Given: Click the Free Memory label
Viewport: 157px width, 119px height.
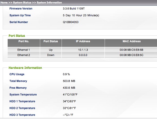Looking at the screenshot, I should [18, 88].
